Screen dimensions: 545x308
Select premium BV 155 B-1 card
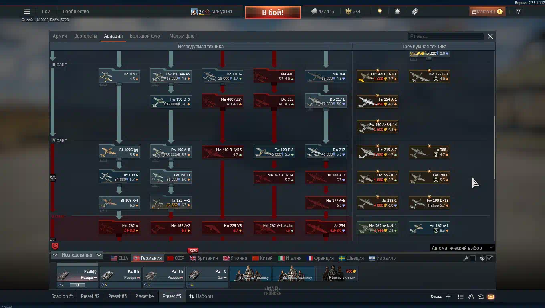[429, 76]
